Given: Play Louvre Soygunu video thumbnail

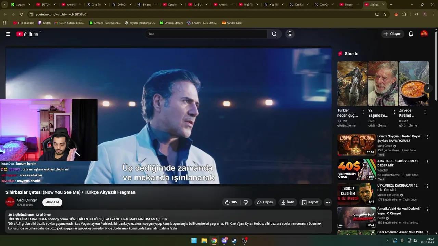Looking at the screenshot, I should (x=356, y=145).
